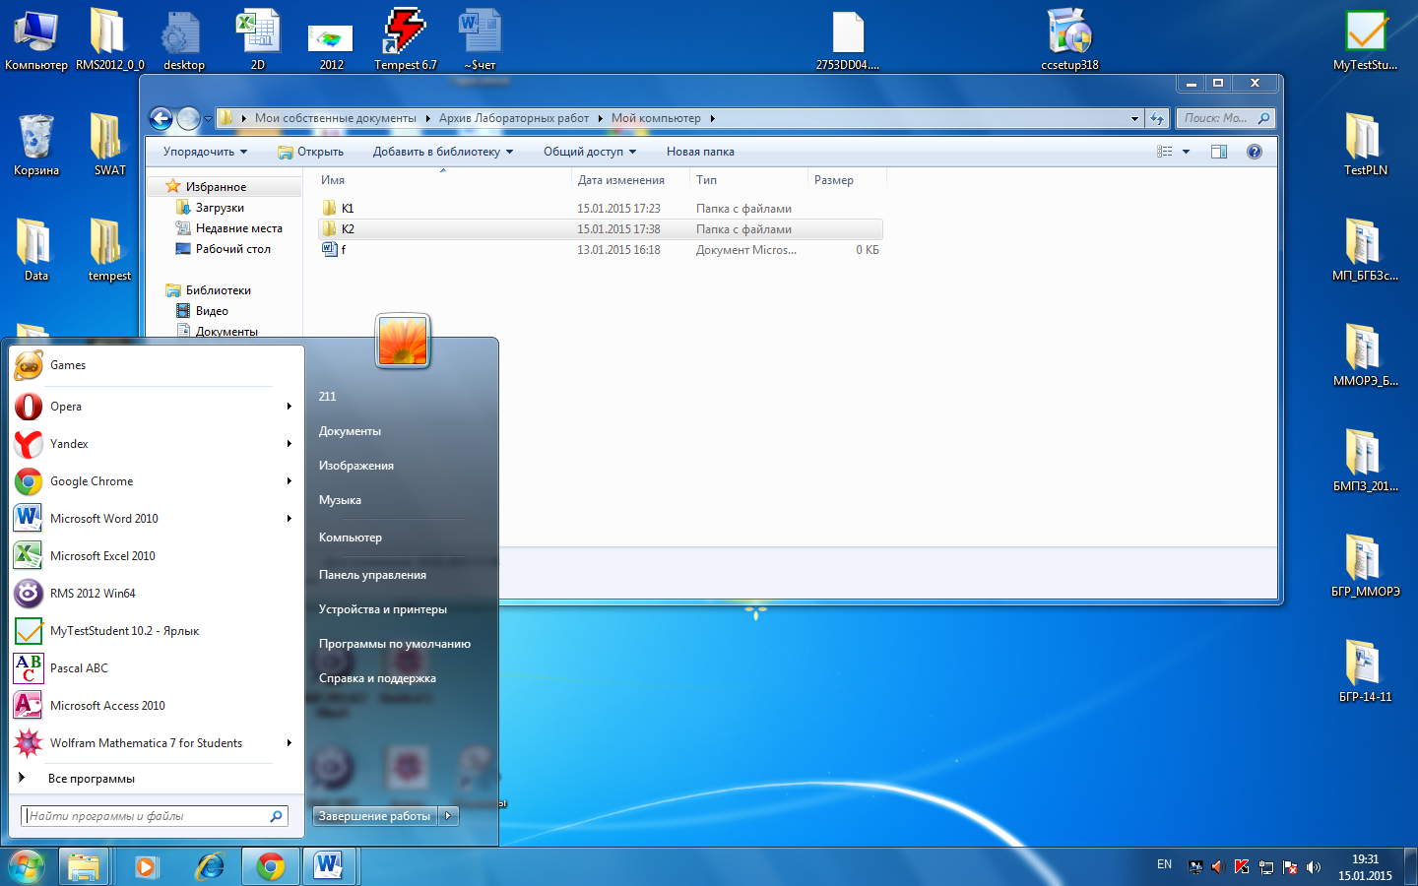Toggle the Explorer preview pane button
1418x886 pixels.
coord(1219,152)
